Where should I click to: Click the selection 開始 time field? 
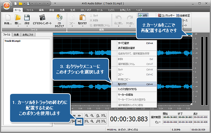(x=170, y=117)
